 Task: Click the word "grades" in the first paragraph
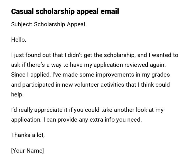pos(160,75)
